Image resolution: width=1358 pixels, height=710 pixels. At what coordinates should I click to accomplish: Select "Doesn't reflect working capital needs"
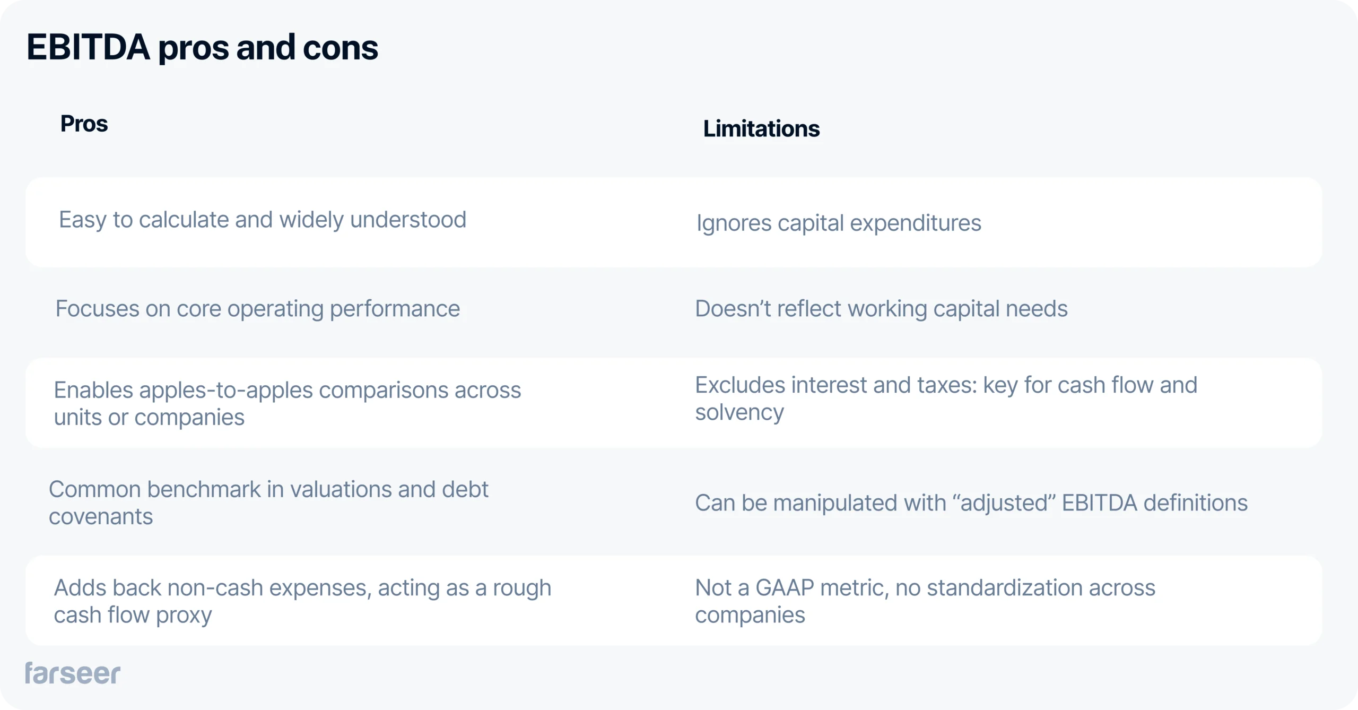881,309
